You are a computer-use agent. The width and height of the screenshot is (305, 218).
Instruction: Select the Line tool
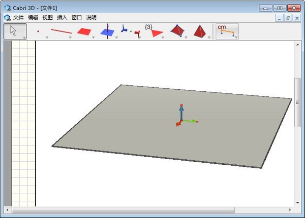[x=62, y=31]
